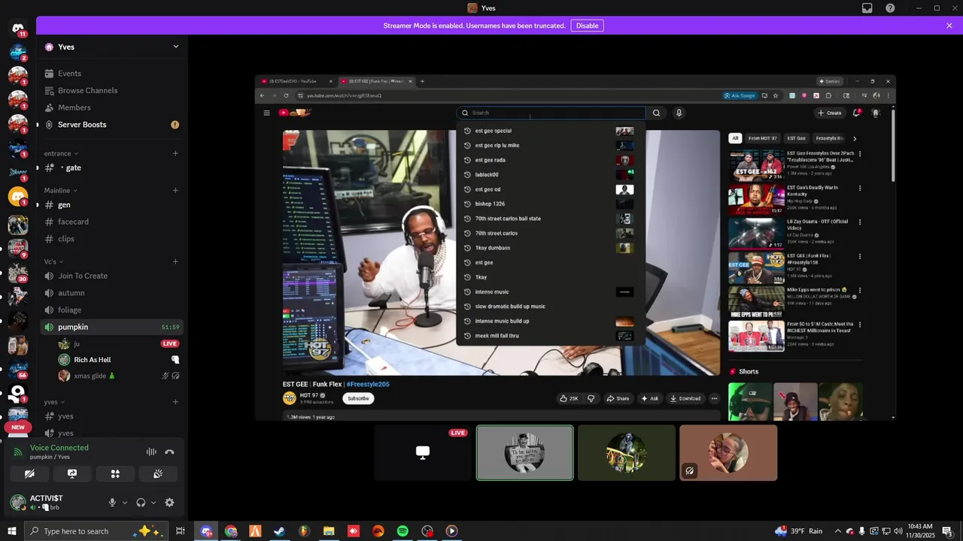This screenshot has height=541, width=963.
Task: Disconnect from the voice call
Action: point(169,452)
